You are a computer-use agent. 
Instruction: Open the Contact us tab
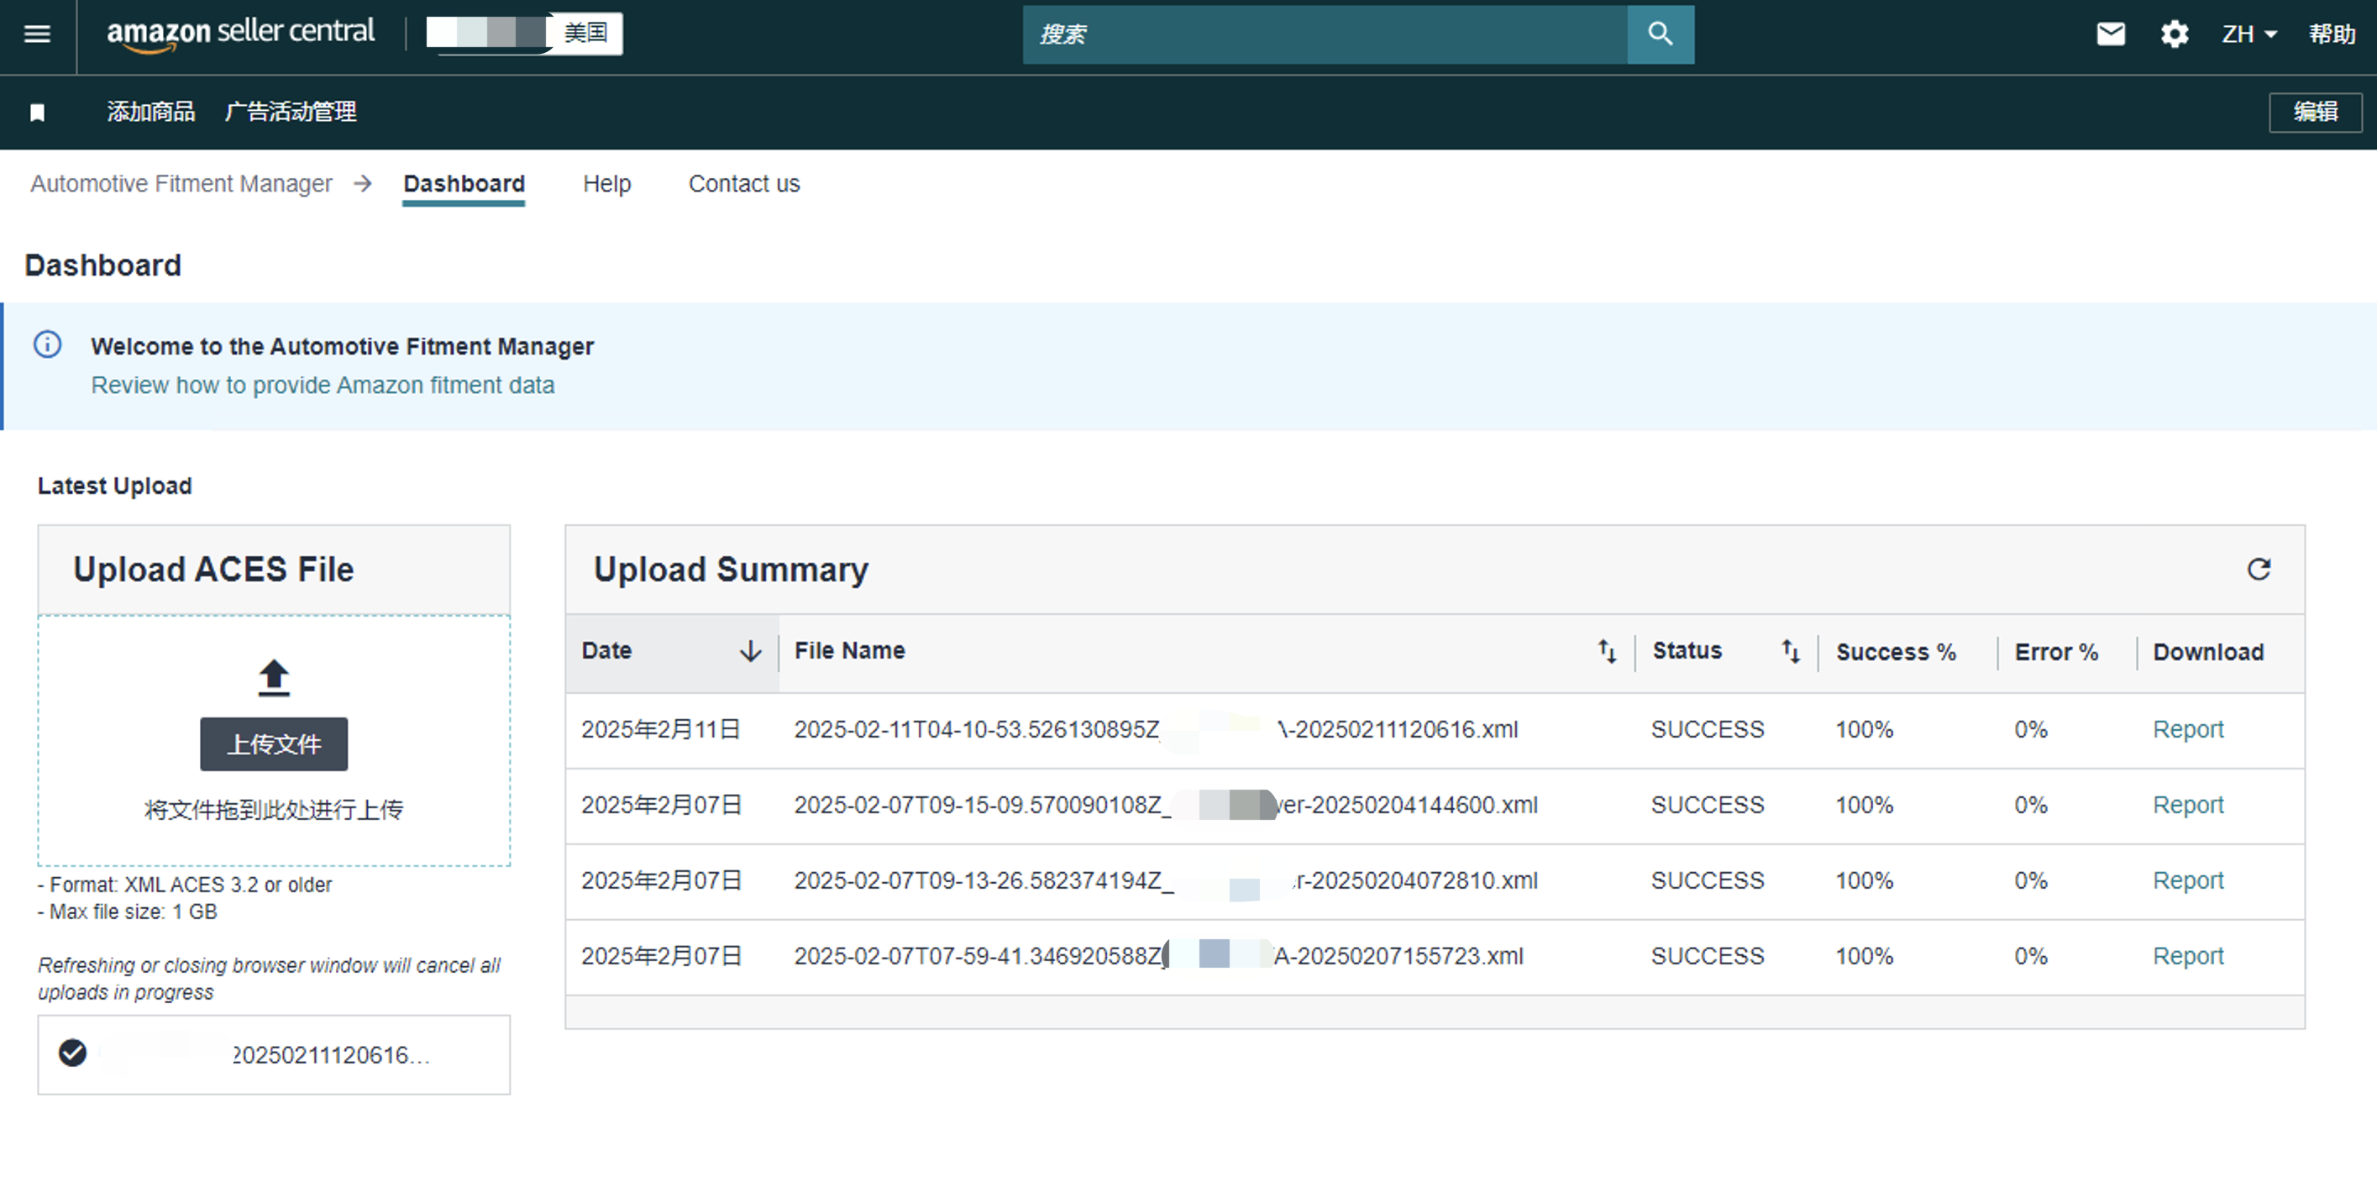pos(743,184)
